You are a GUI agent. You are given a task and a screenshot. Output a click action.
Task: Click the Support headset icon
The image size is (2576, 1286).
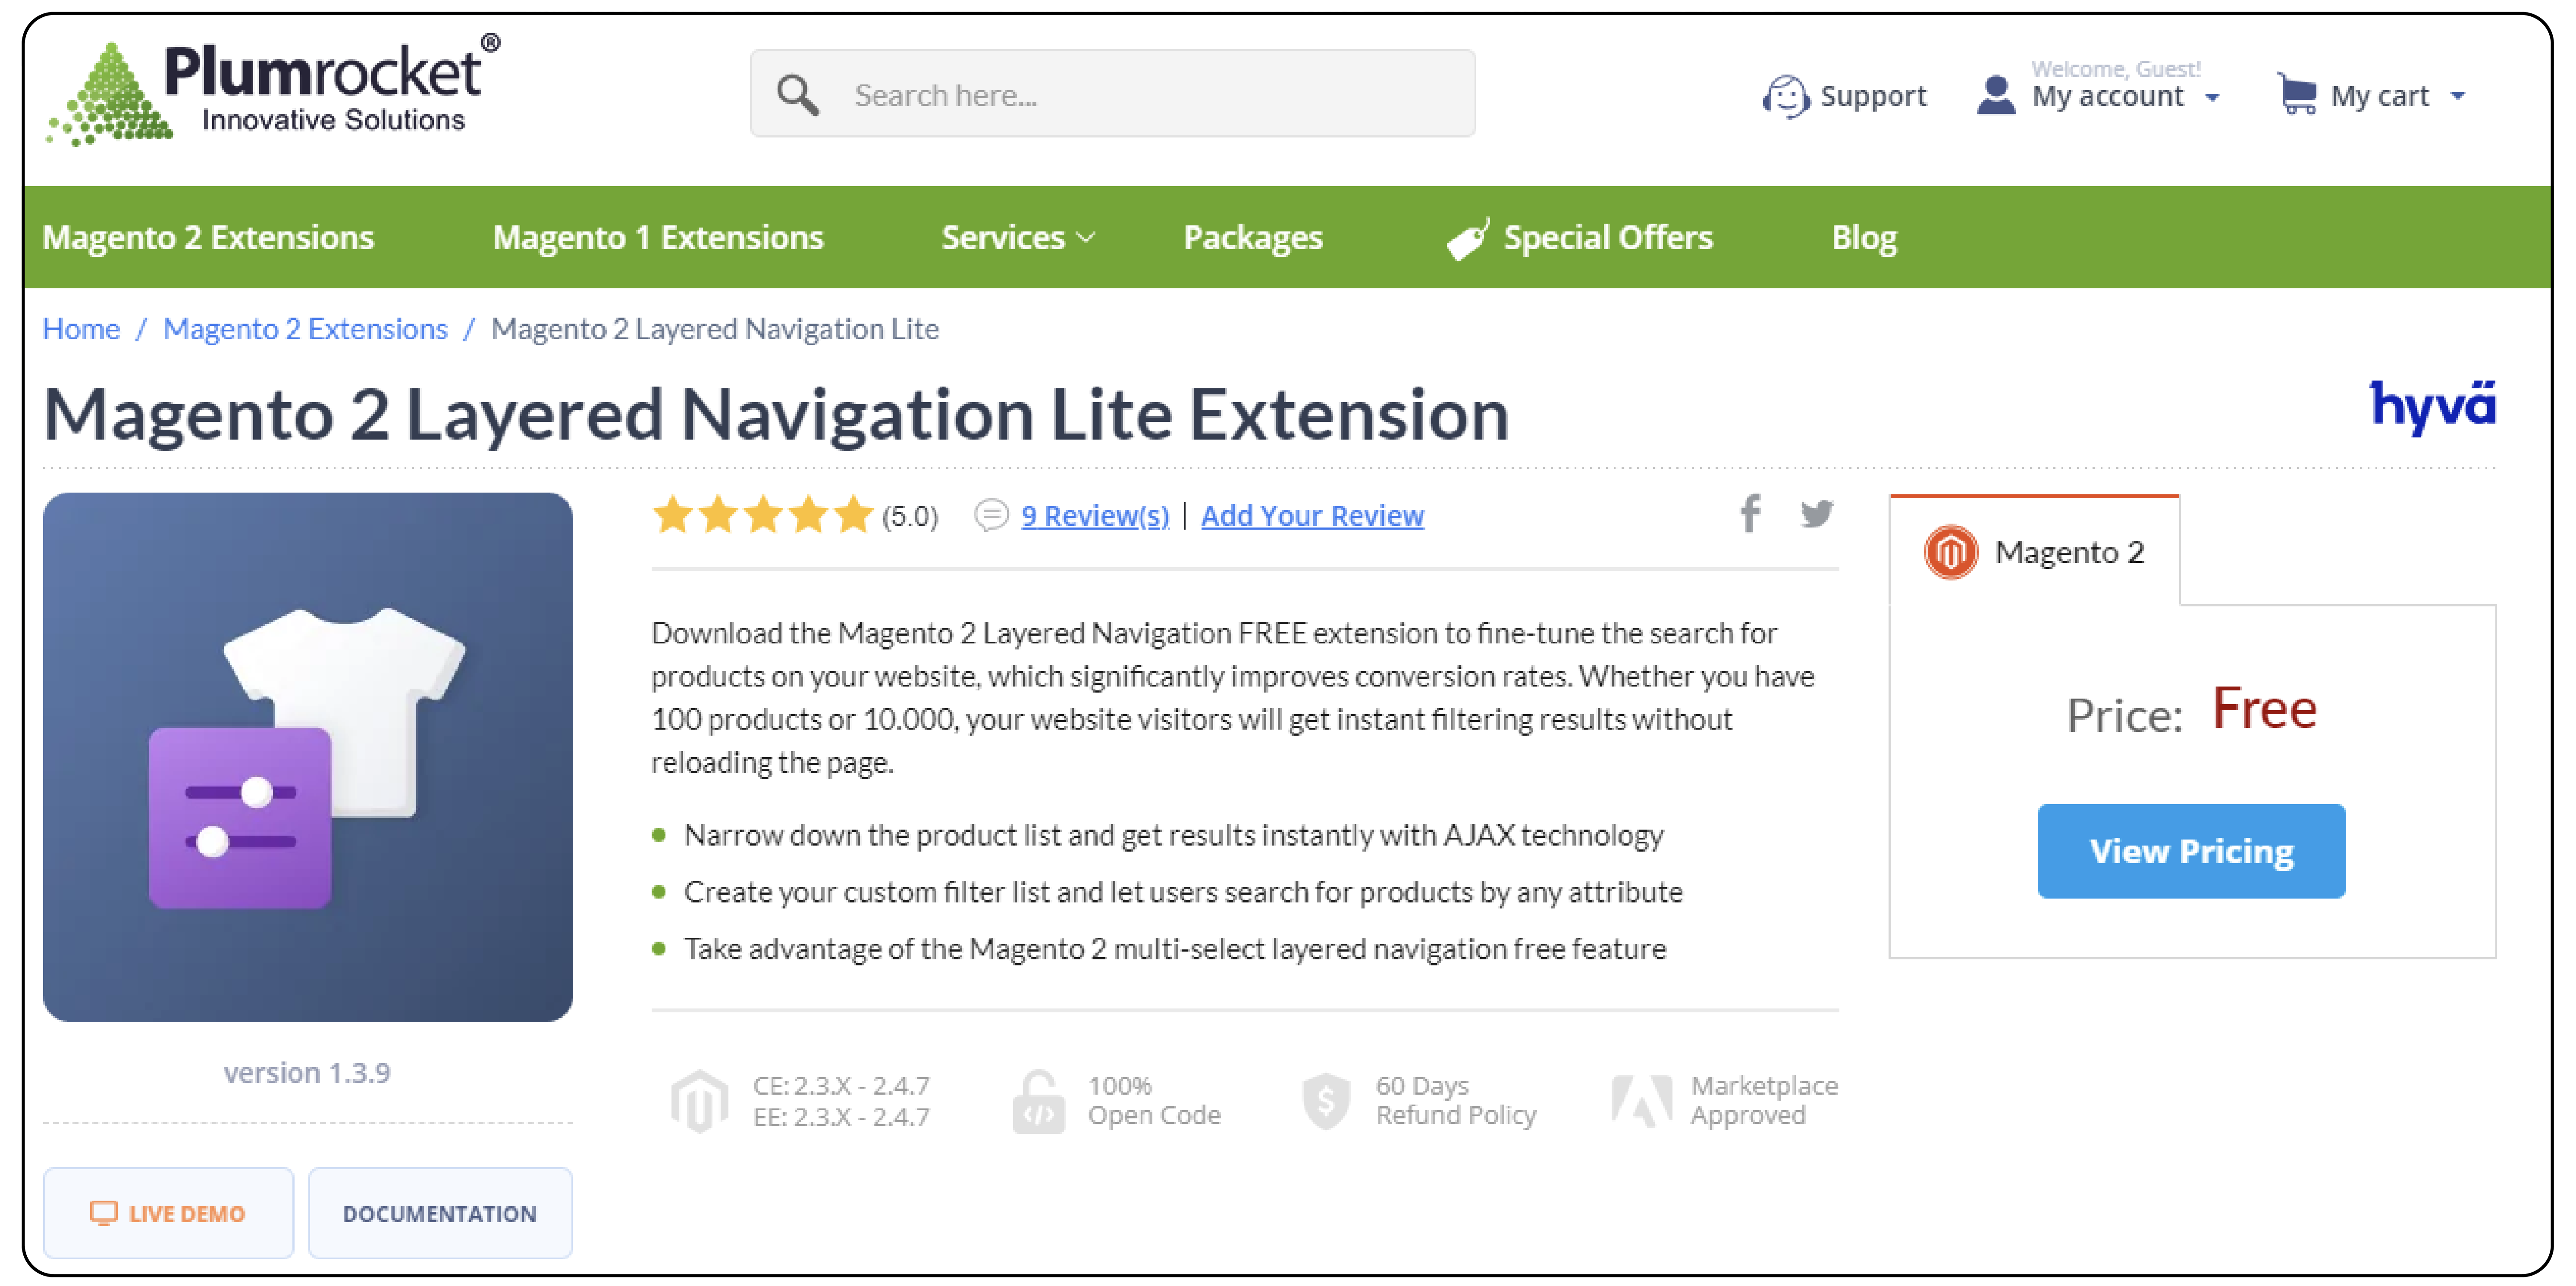1785,97
